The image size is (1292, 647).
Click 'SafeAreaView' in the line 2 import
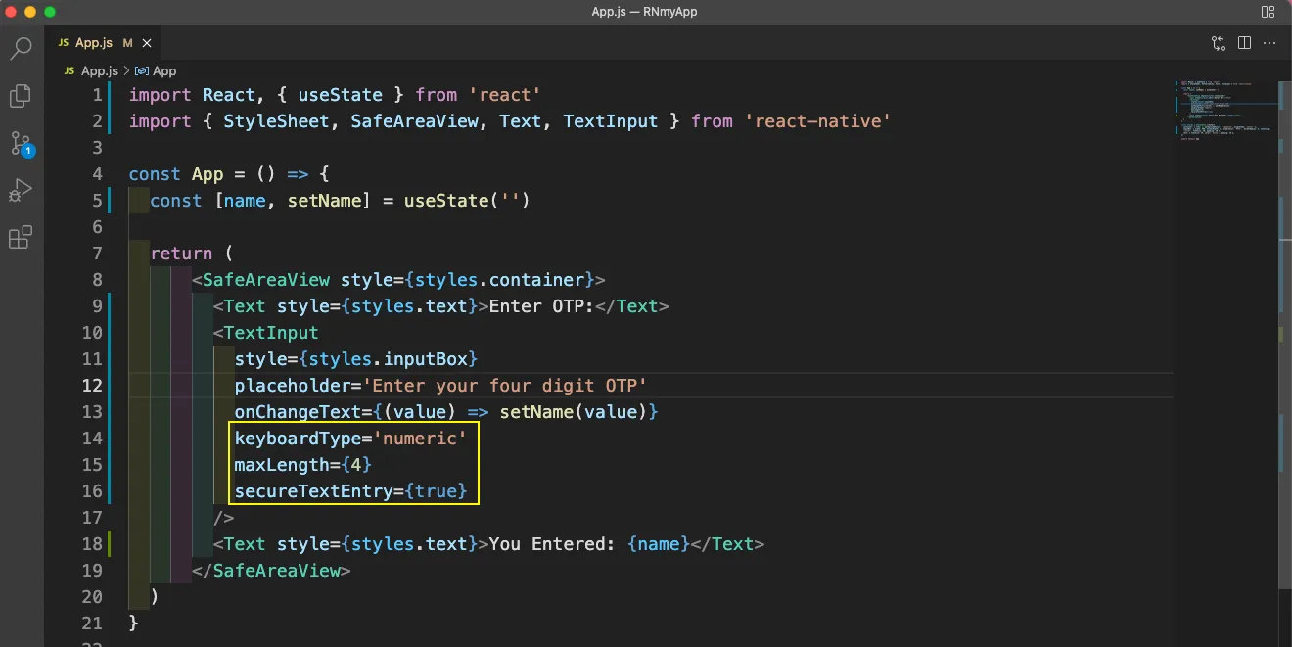414,121
